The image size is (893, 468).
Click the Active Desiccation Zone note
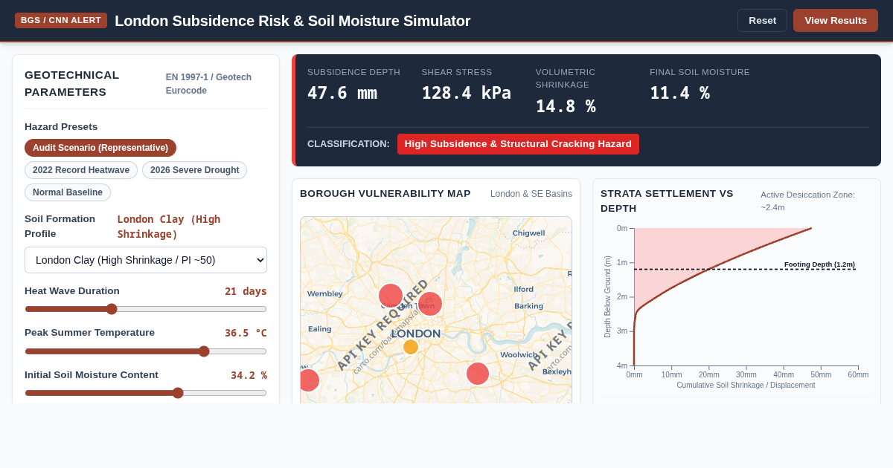[807, 201]
